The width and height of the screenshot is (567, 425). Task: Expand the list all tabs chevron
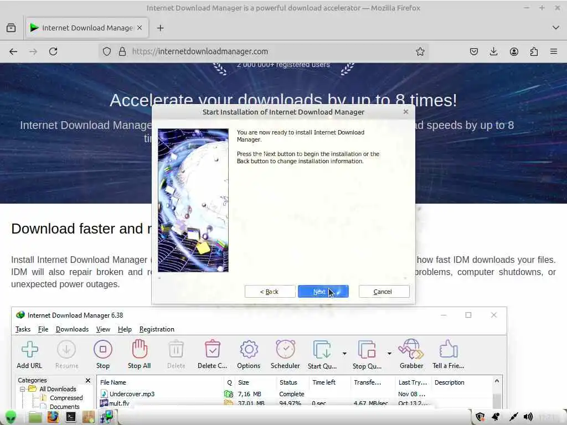(556, 28)
